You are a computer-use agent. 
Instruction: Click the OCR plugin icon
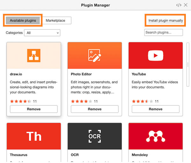click(x=95, y=136)
